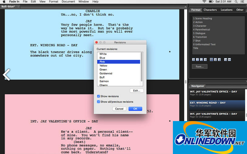Switch to the Locations tab

click(226, 10)
